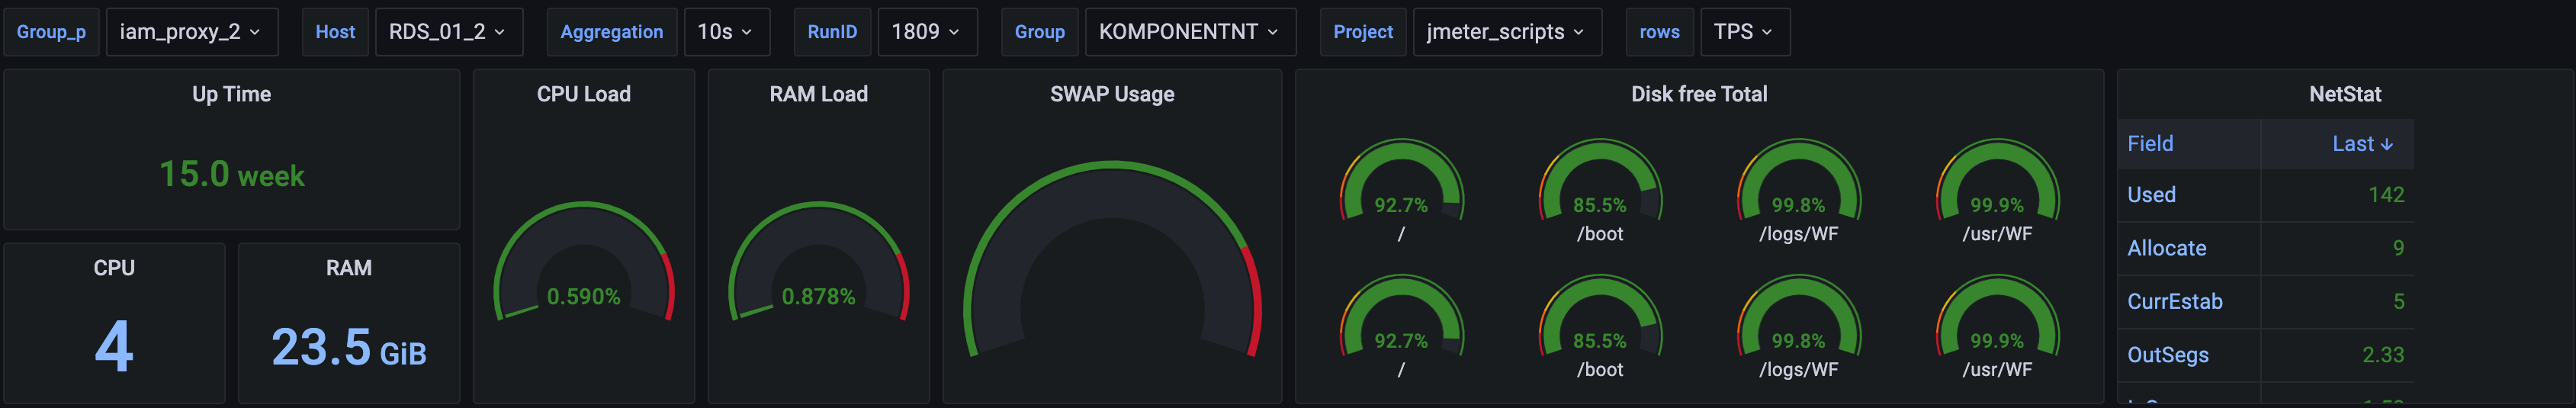Click the 15.0 week uptime value
The image size is (2576, 408).
coord(232,175)
